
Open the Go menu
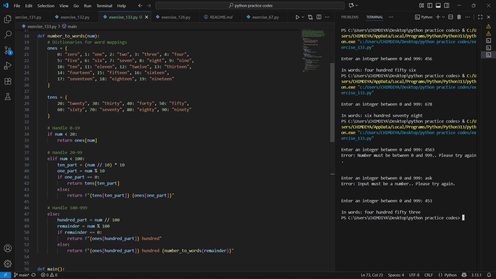click(x=76, y=6)
